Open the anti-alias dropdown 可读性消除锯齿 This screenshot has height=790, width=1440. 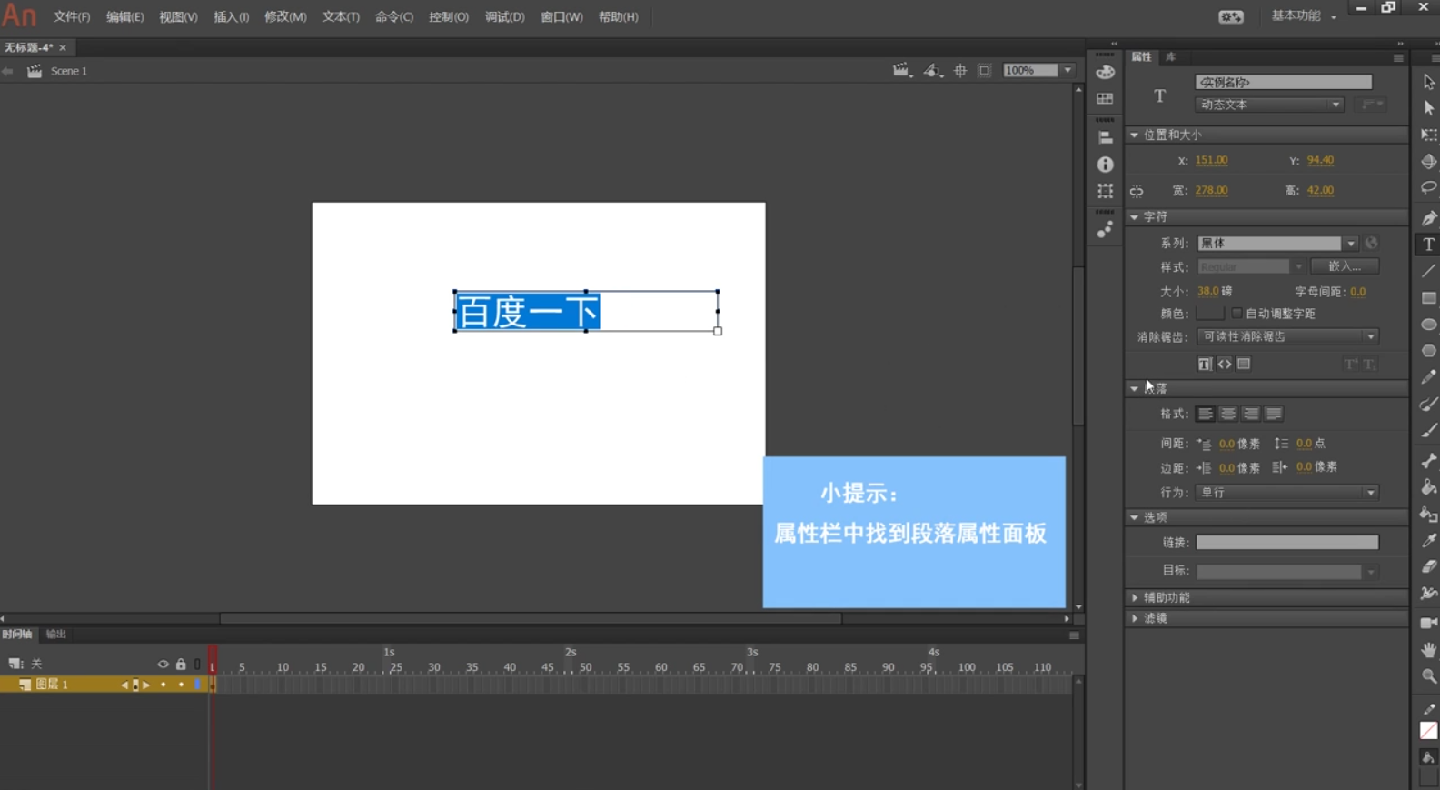point(1287,336)
